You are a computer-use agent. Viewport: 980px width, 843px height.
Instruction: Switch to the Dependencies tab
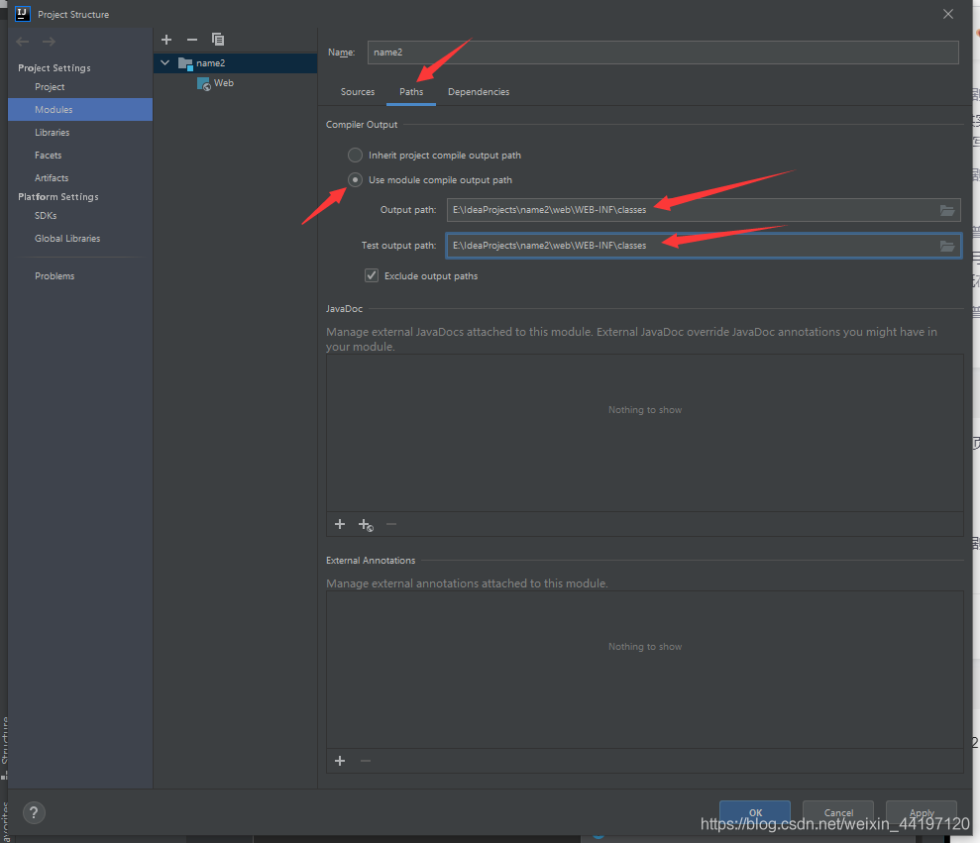479,92
